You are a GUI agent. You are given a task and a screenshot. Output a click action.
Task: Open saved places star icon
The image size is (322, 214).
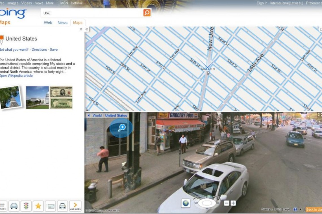pos(38,206)
